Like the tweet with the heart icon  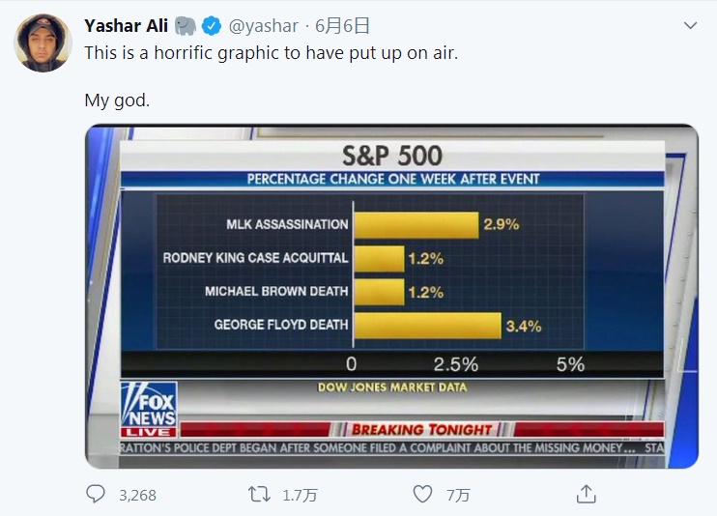(x=422, y=494)
